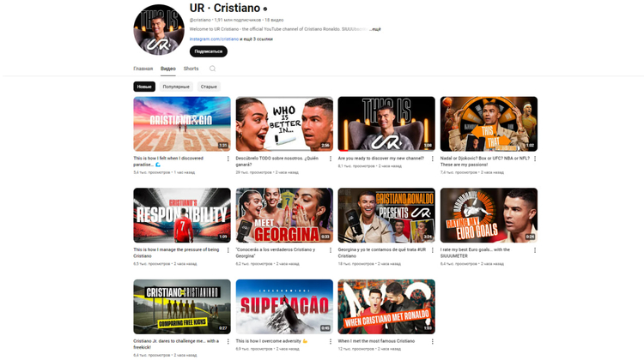
Task: Click title 'Descúbrelo TODO sobre nosotros'
Action: pos(276,161)
